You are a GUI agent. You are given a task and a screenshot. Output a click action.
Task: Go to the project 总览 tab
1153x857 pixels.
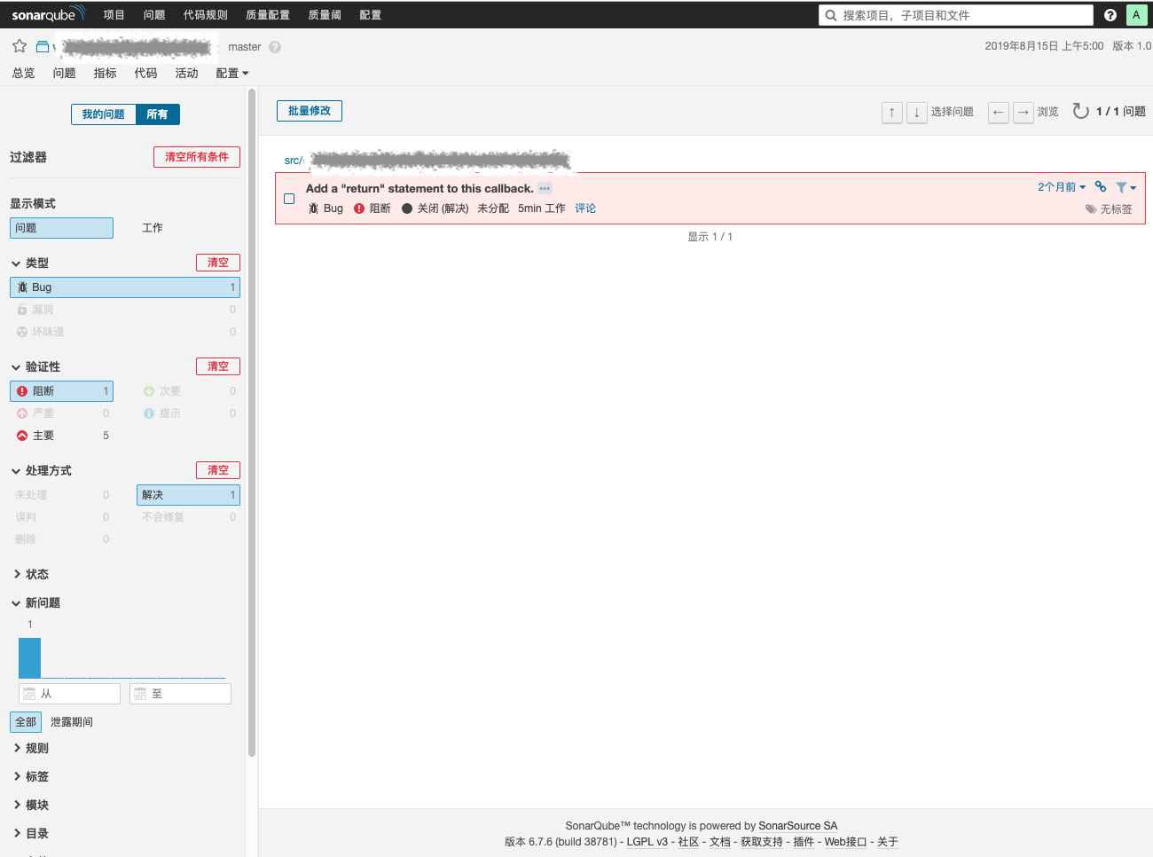click(x=24, y=74)
